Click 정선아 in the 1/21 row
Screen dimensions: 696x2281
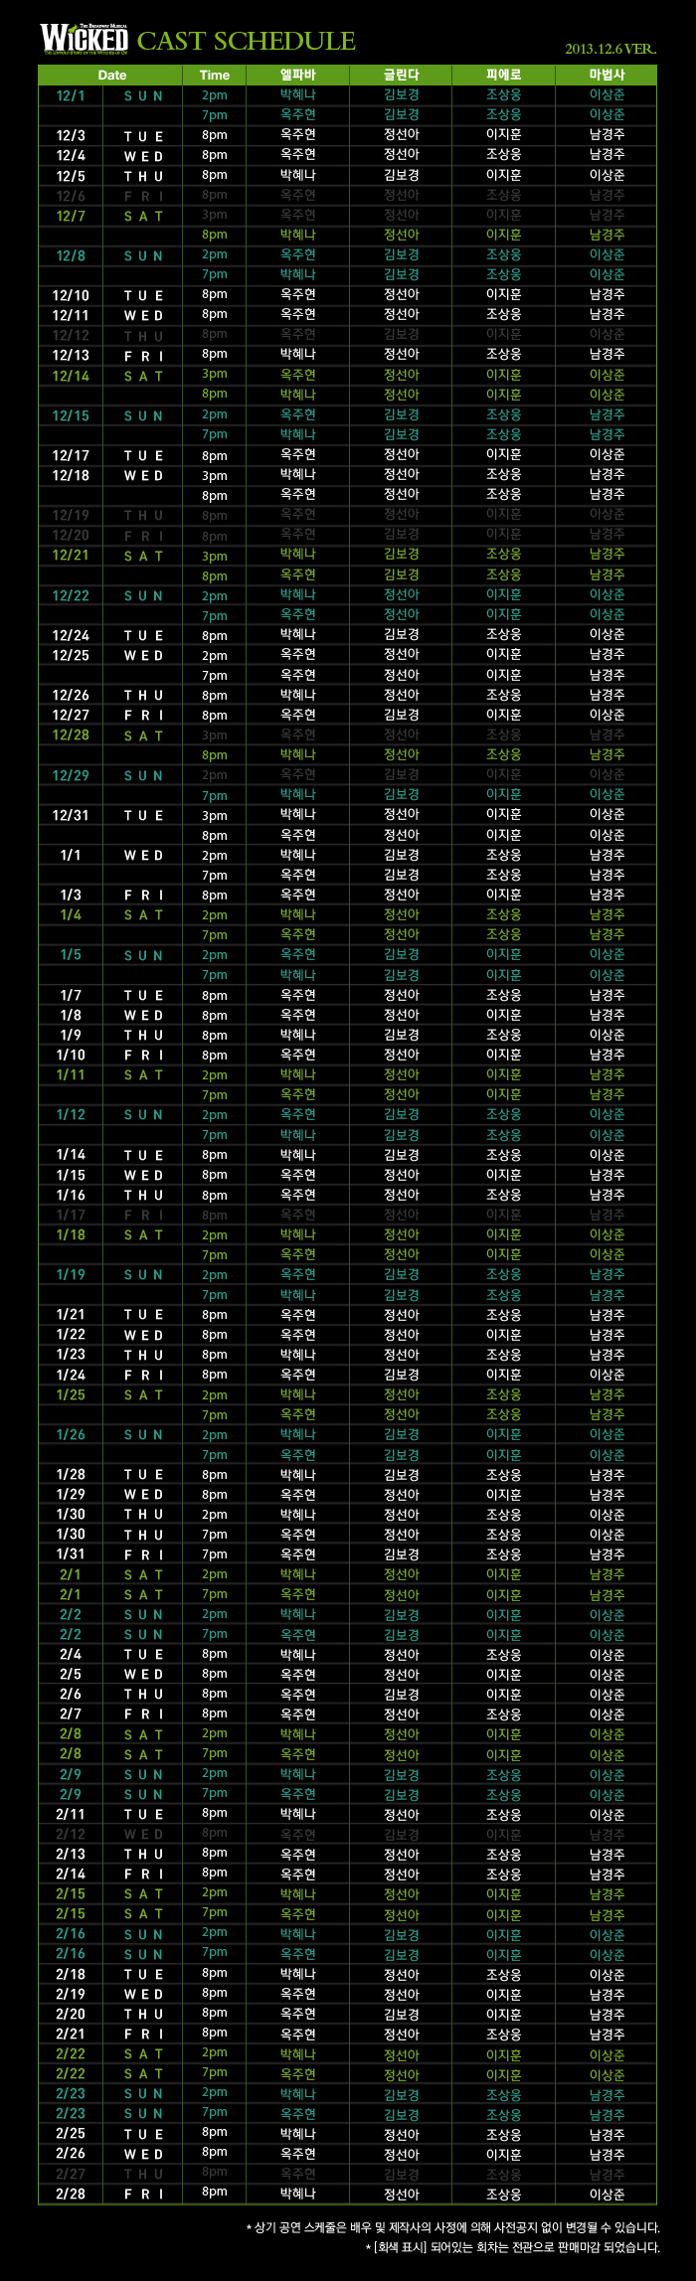[401, 1314]
